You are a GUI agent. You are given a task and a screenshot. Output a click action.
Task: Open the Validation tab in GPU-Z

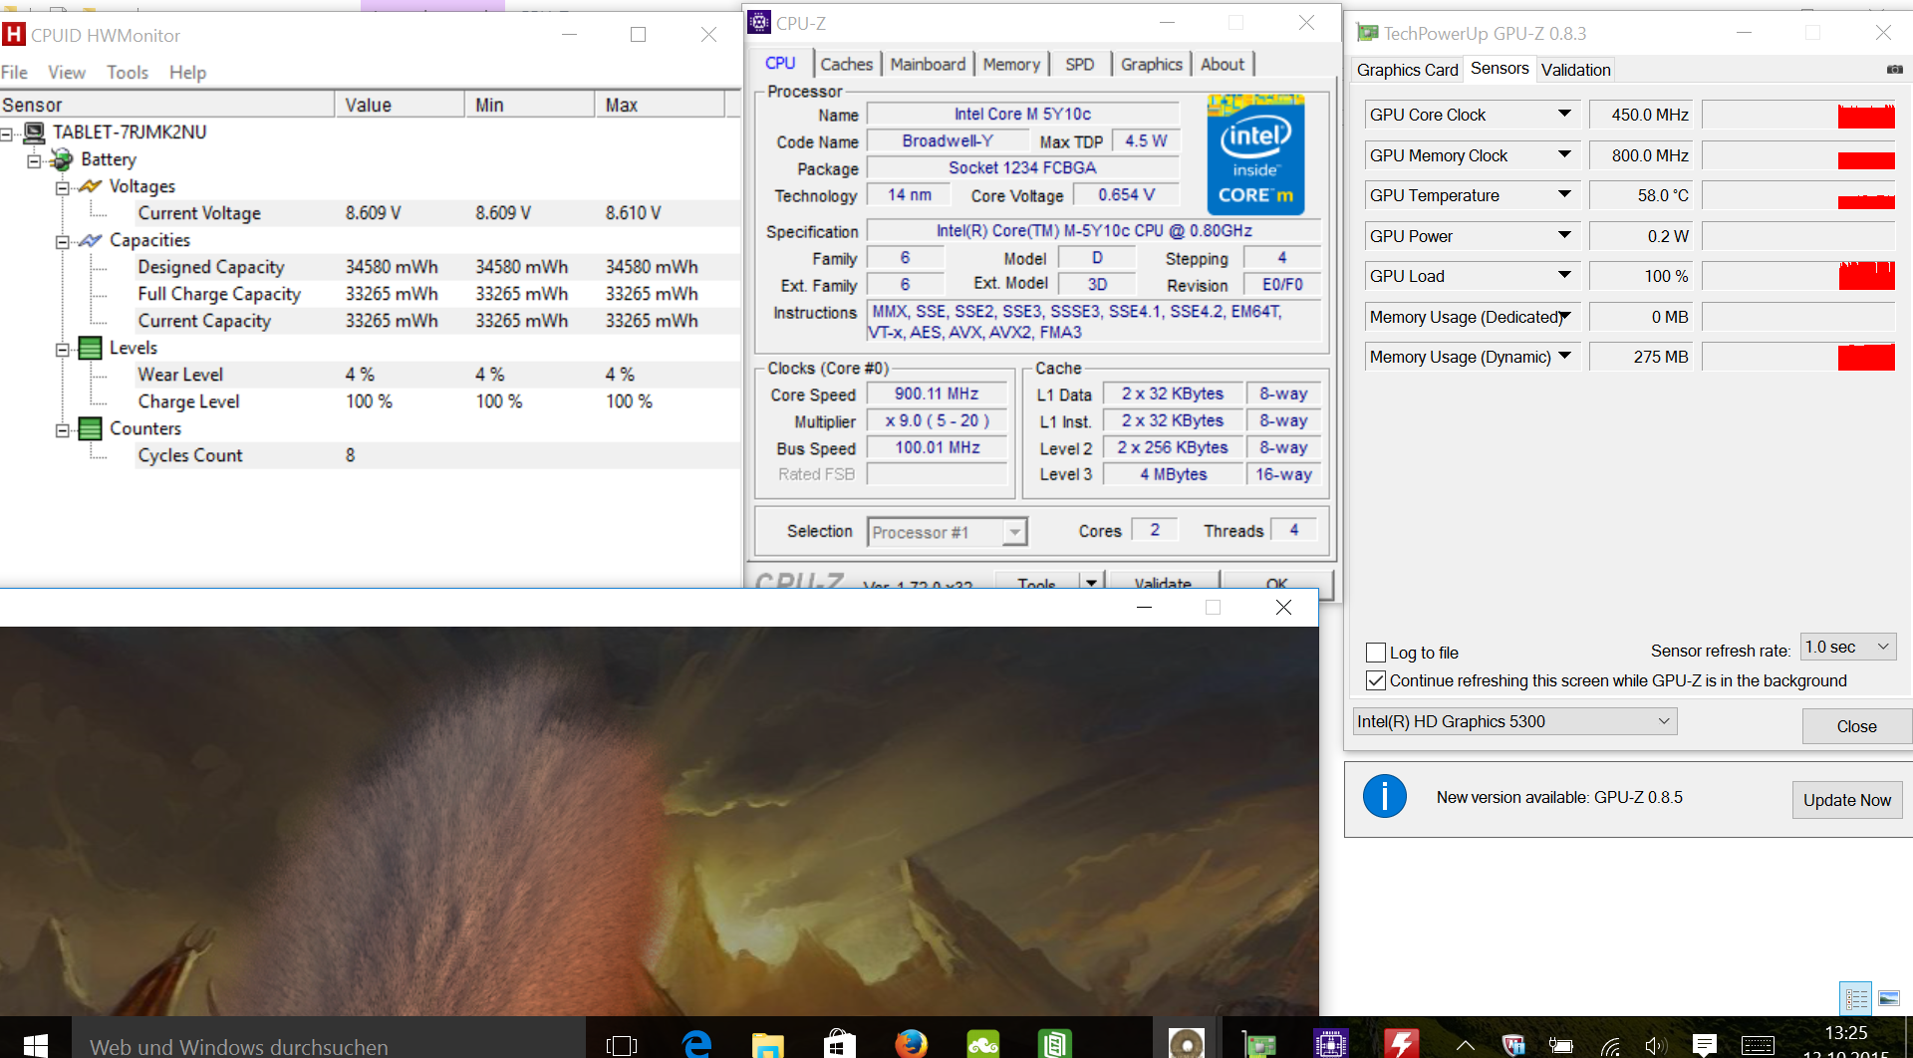pos(1575,70)
